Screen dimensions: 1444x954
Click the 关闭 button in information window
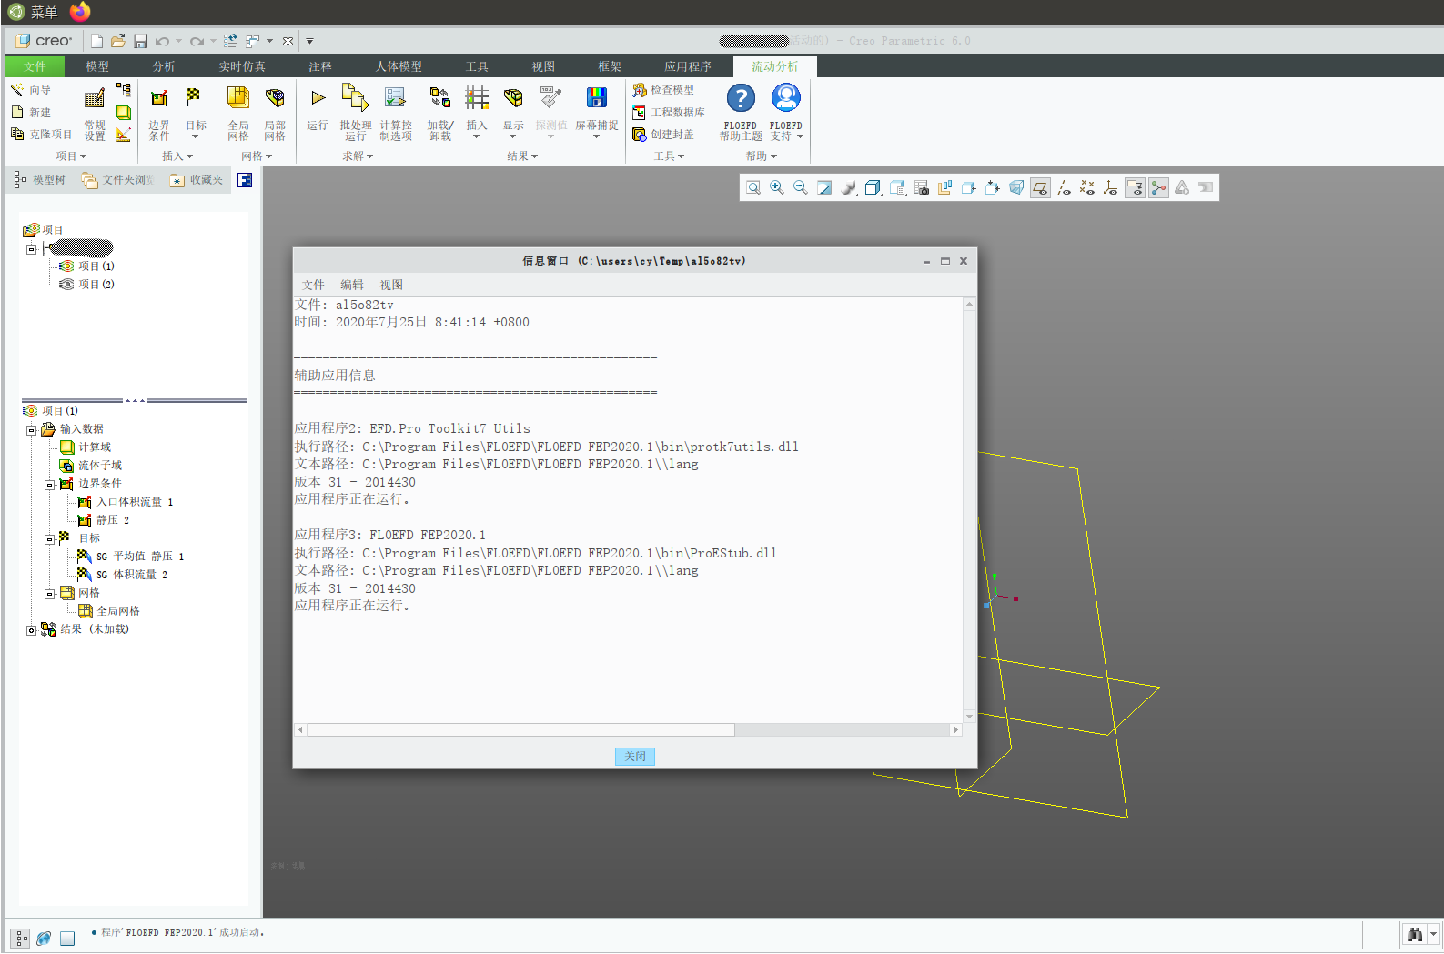coord(635,757)
